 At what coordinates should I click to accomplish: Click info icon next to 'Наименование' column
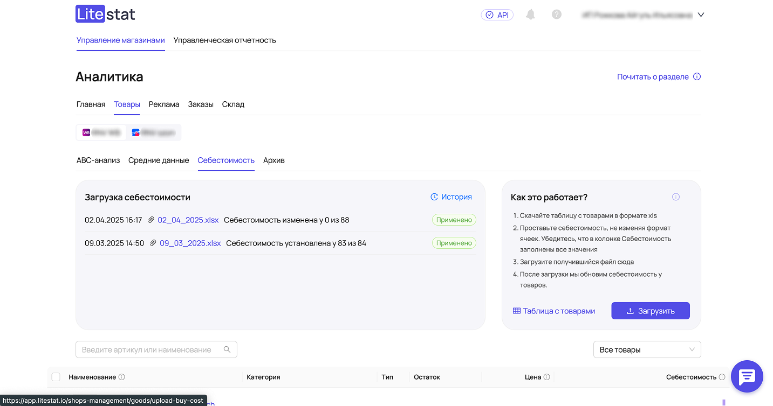(x=121, y=377)
